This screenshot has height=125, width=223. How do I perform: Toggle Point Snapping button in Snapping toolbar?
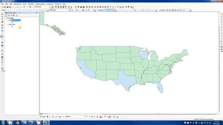tap(106, 10)
